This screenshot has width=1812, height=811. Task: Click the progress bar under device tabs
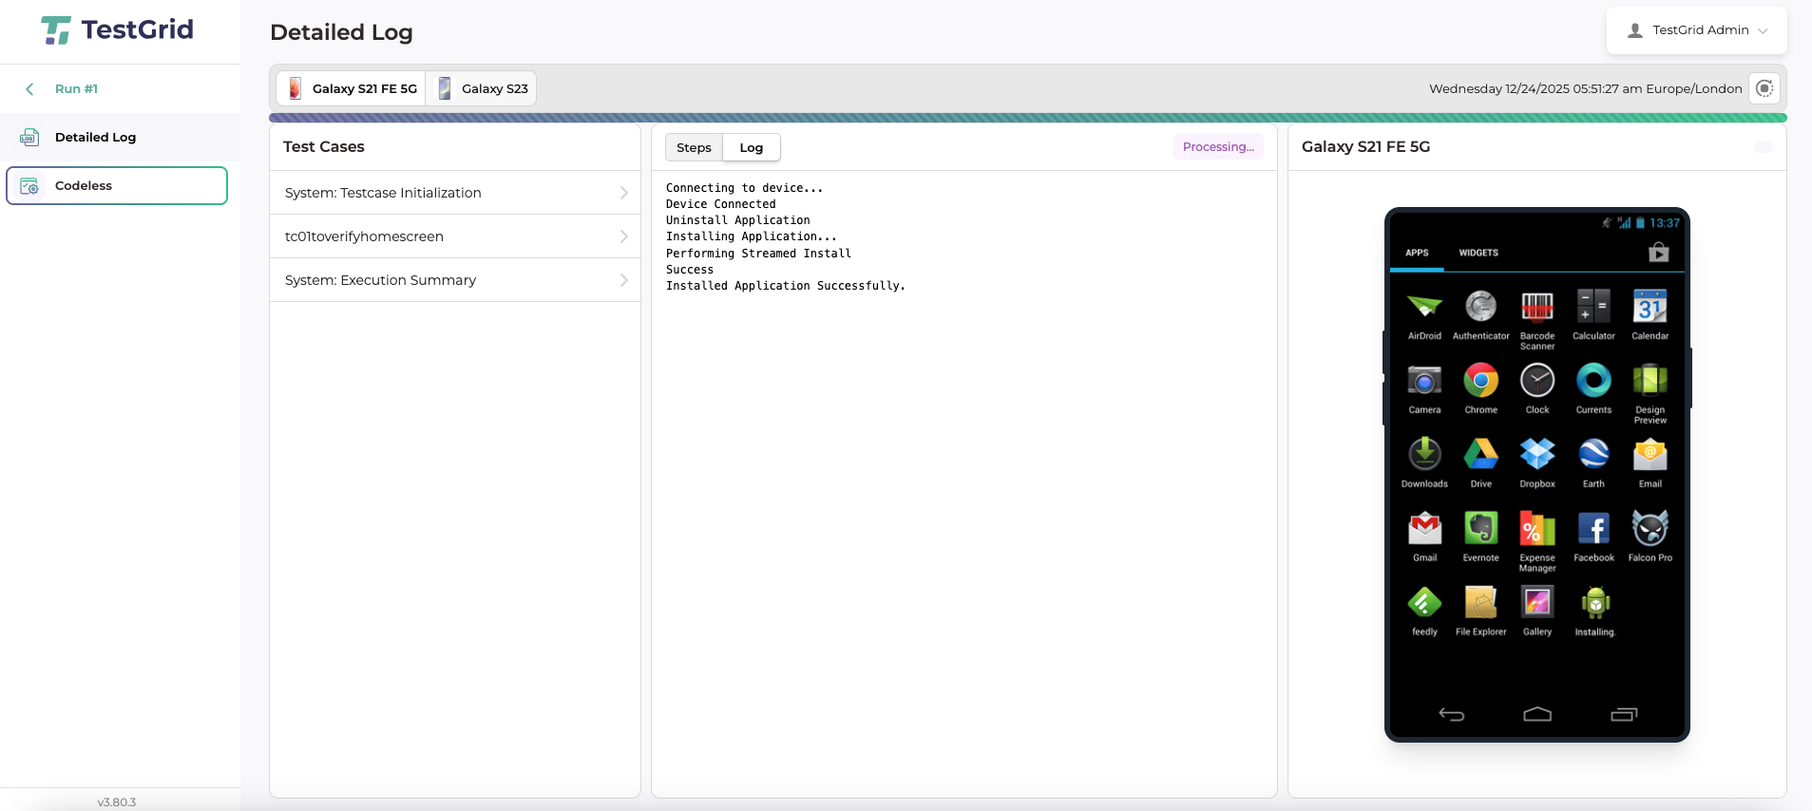pyautogui.click(x=1027, y=119)
